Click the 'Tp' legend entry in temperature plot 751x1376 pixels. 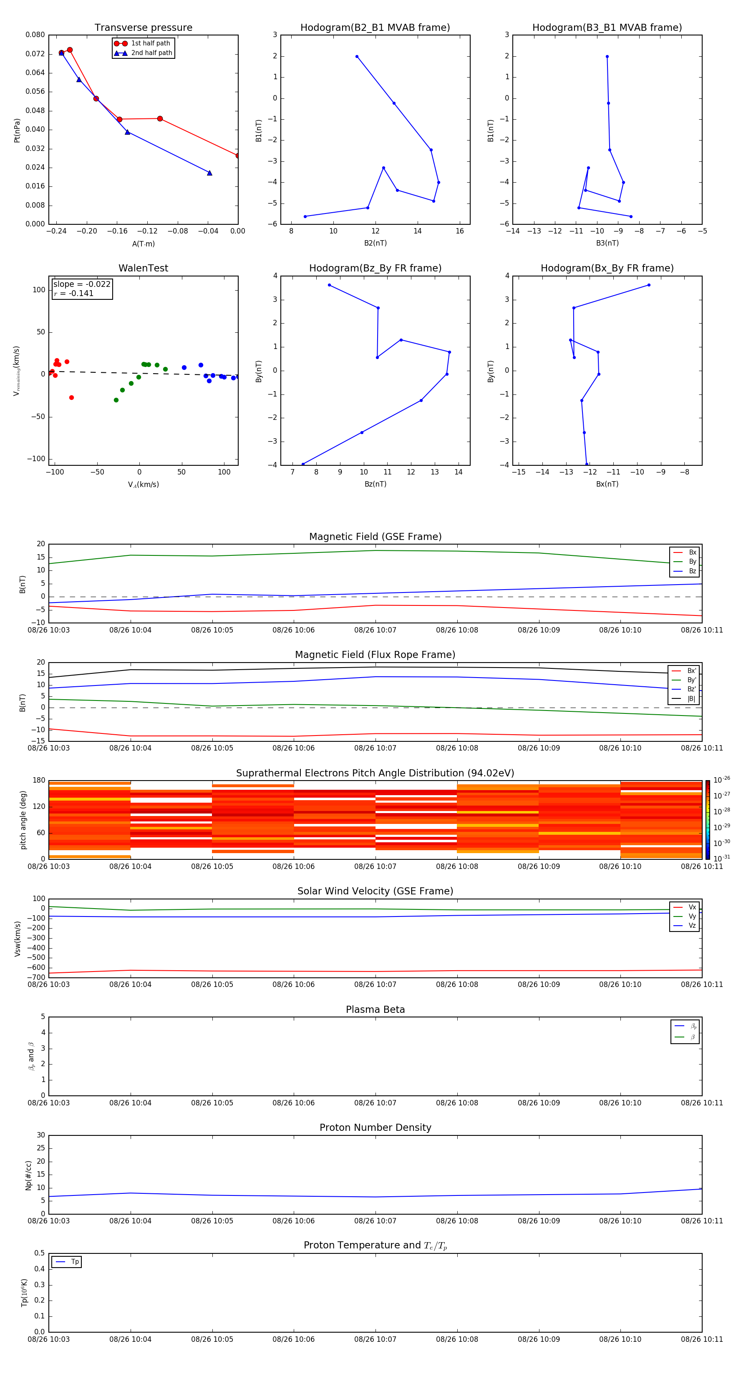[67, 1262]
